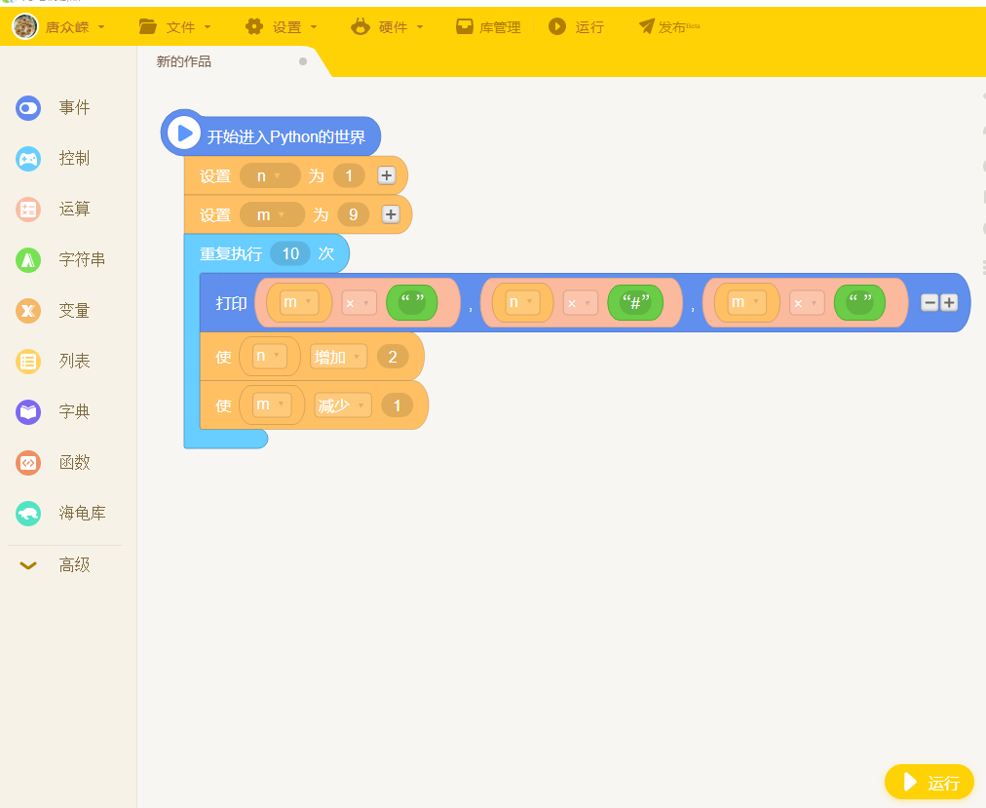Open × operator dropdown next to "#" string
This screenshot has width=986, height=808.
tap(581, 303)
